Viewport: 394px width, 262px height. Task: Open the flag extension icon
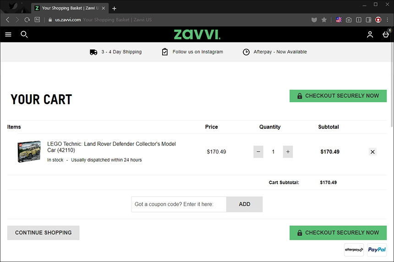pyautogui.click(x=339, y=20)
